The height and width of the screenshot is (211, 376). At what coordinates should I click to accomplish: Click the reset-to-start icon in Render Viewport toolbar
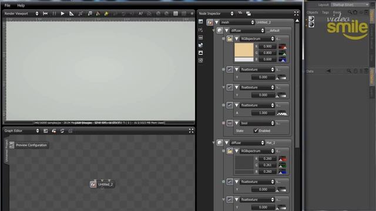tap(45, 13)
